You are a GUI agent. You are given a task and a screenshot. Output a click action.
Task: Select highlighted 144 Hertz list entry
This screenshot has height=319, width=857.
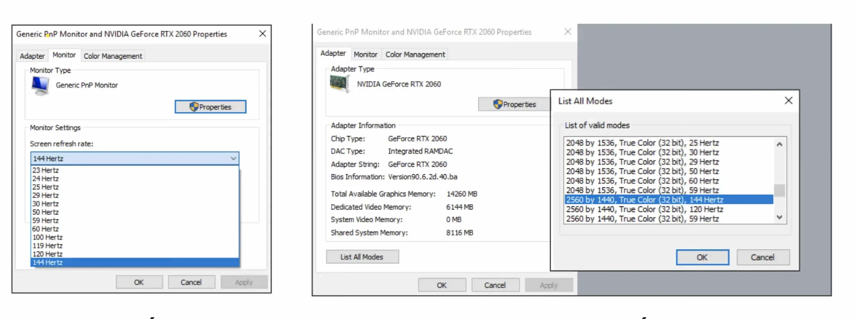(135, 262)
